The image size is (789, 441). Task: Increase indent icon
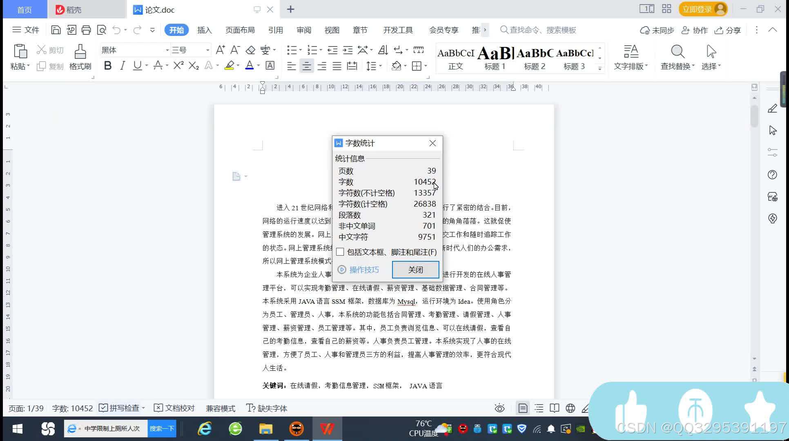tap(348, 50)
